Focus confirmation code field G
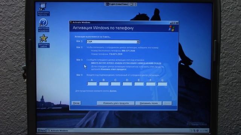 [x=162, y=84]
